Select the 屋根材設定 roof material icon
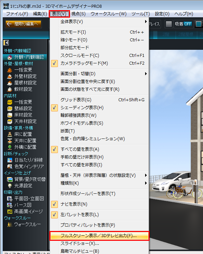 pos(10,83)
